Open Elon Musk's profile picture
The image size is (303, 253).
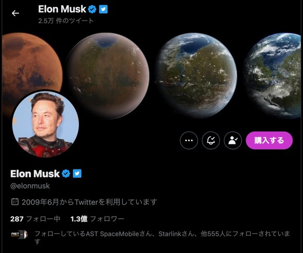[x=46, y=124]
